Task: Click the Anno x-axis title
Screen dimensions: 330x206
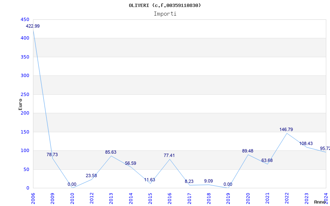Action: 320,202
